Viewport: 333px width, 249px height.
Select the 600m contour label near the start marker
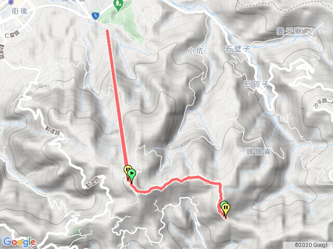point(131,192)
